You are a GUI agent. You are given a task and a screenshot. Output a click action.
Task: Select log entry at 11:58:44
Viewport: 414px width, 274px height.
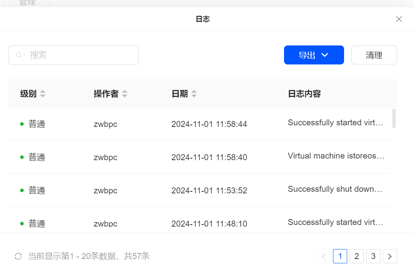coord(209,124)
